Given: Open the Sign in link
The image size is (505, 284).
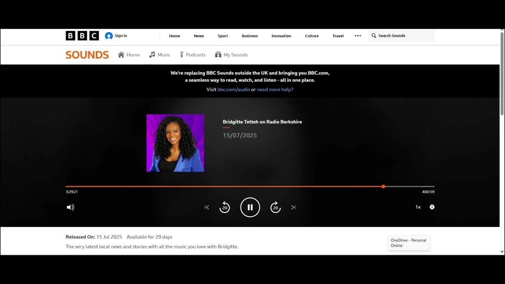Looking at the screenshot, I should 121,35.
